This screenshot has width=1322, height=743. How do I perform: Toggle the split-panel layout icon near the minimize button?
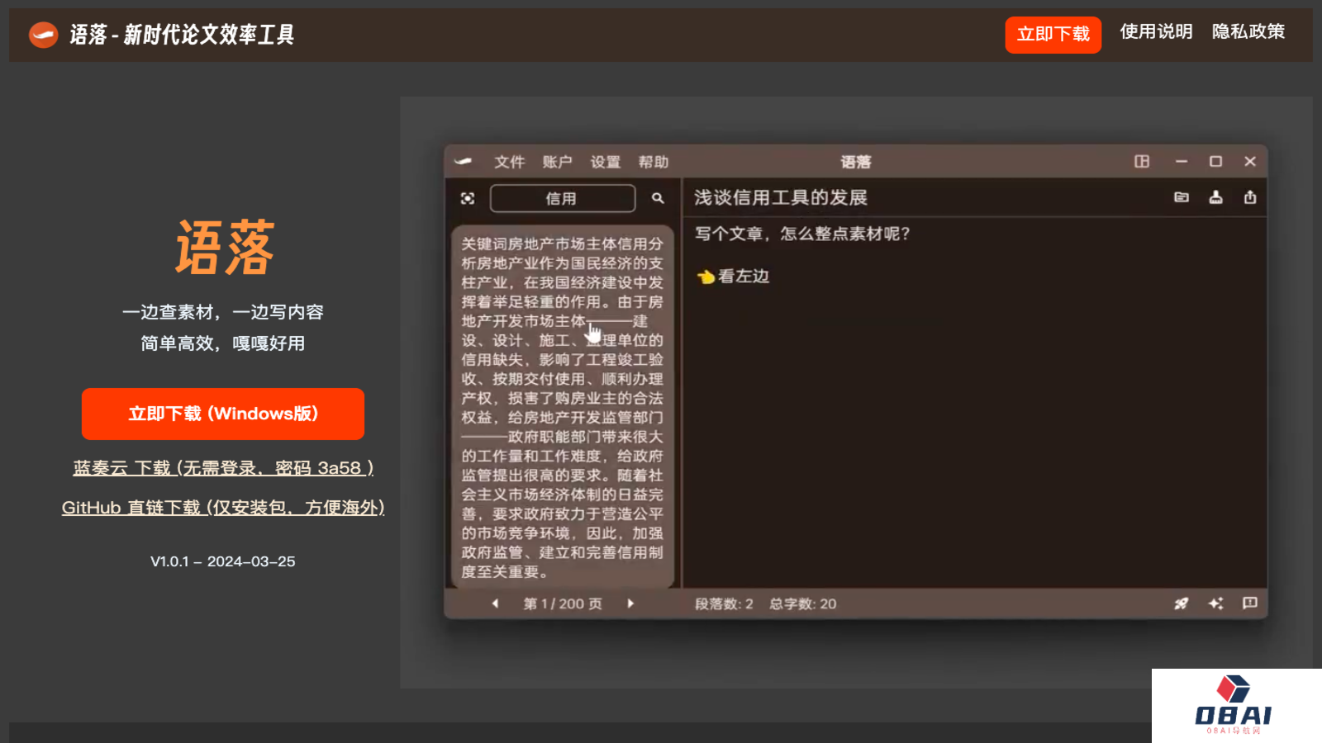(x=1142, y=162)
